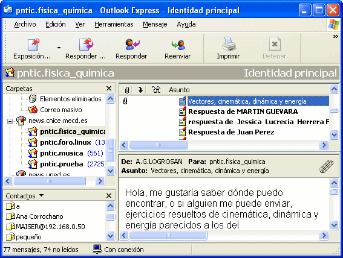Sort by the download mark column header
The height and width of the screenshot is (258, 343).
[140, 90]
